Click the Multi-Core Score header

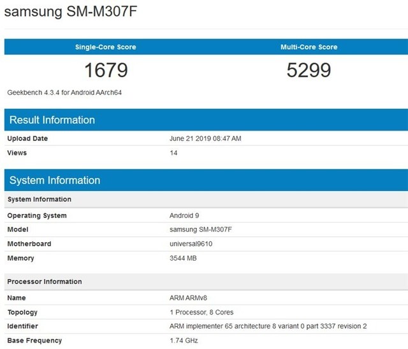pos(309,47)
